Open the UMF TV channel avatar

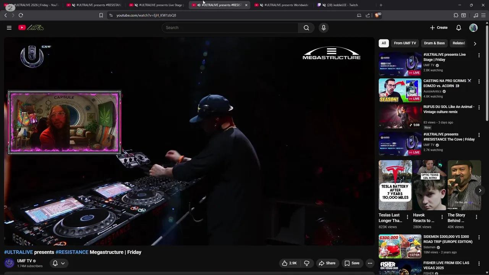click(9, 263)
